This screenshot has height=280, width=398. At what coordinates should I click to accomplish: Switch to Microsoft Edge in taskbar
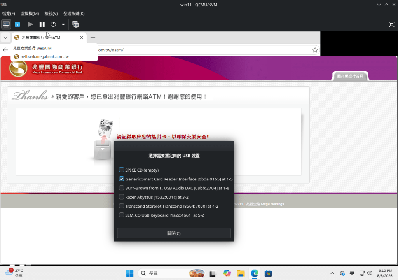[254, 273]
